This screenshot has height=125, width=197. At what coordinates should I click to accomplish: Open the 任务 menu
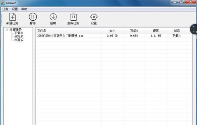[x=5, y=9]
